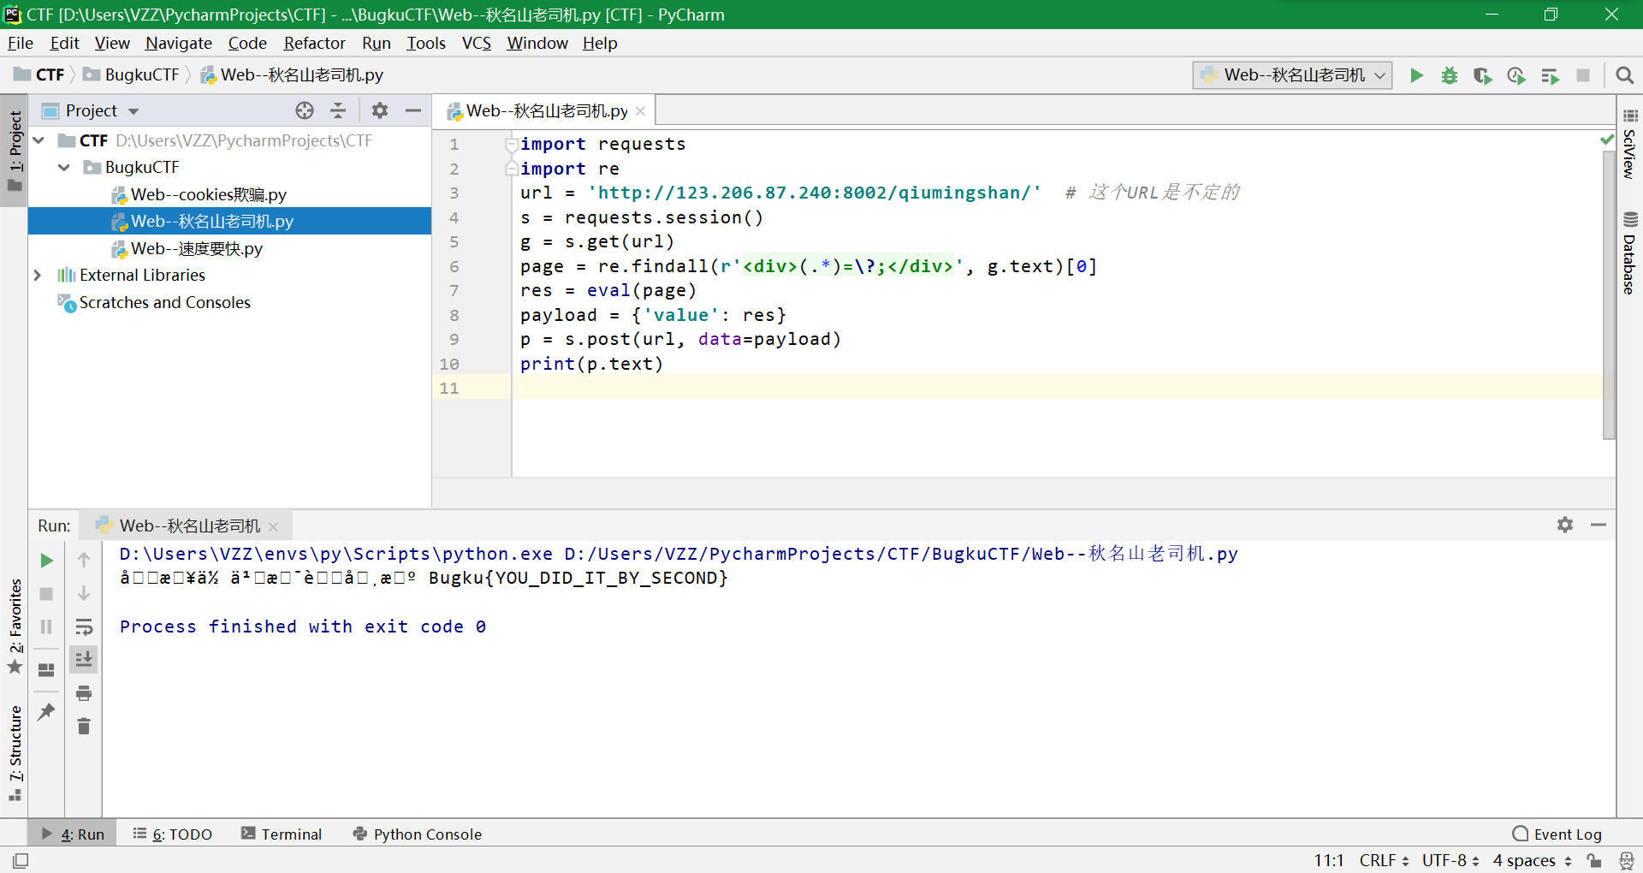Toggle tool window quick access icon in the status bar
This screenshot has width=1643, height=873.
tap(21, 860)
